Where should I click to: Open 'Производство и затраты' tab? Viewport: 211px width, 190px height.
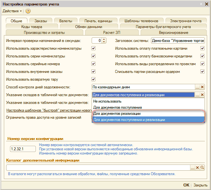tap(44, 33)
